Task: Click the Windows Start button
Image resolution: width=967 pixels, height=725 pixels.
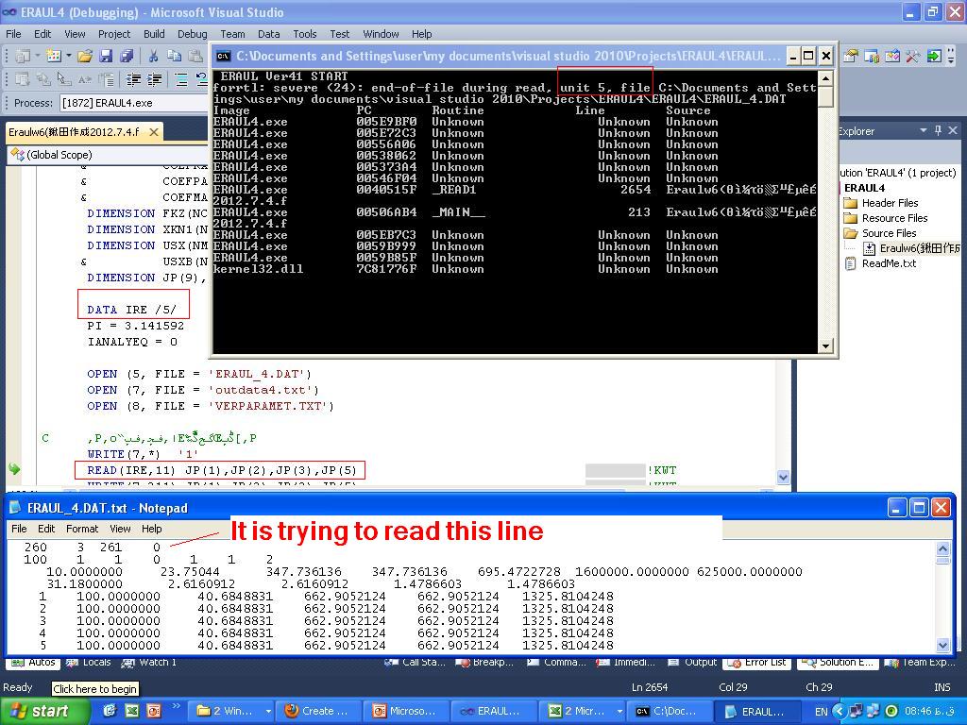Action: coord(39,711)
